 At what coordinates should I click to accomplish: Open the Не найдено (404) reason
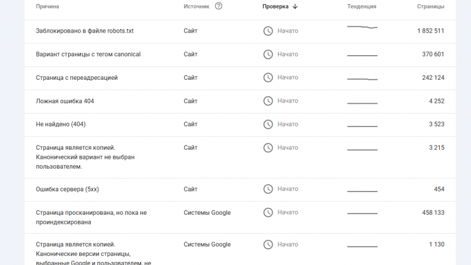tap(61, 124)
